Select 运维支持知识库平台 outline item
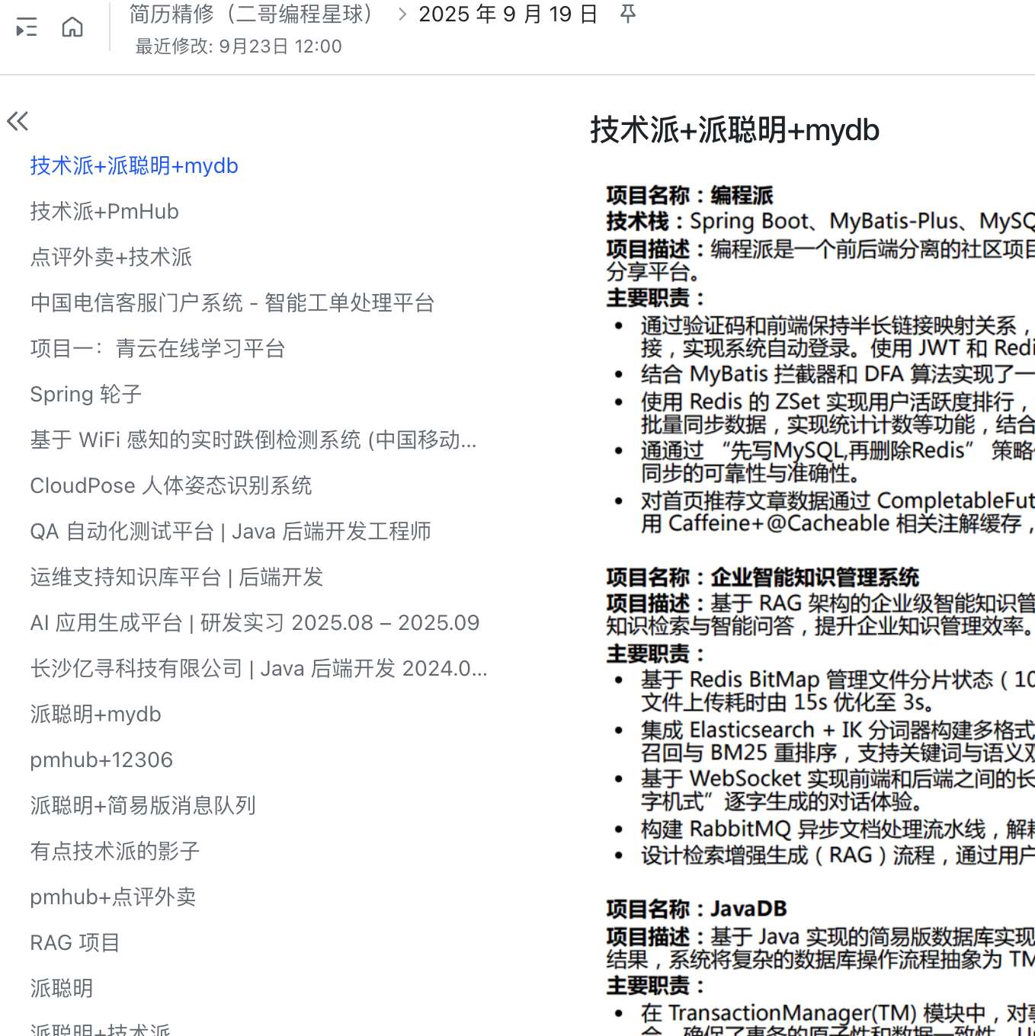This screenshot has height=1036, width=1035. 177,577
